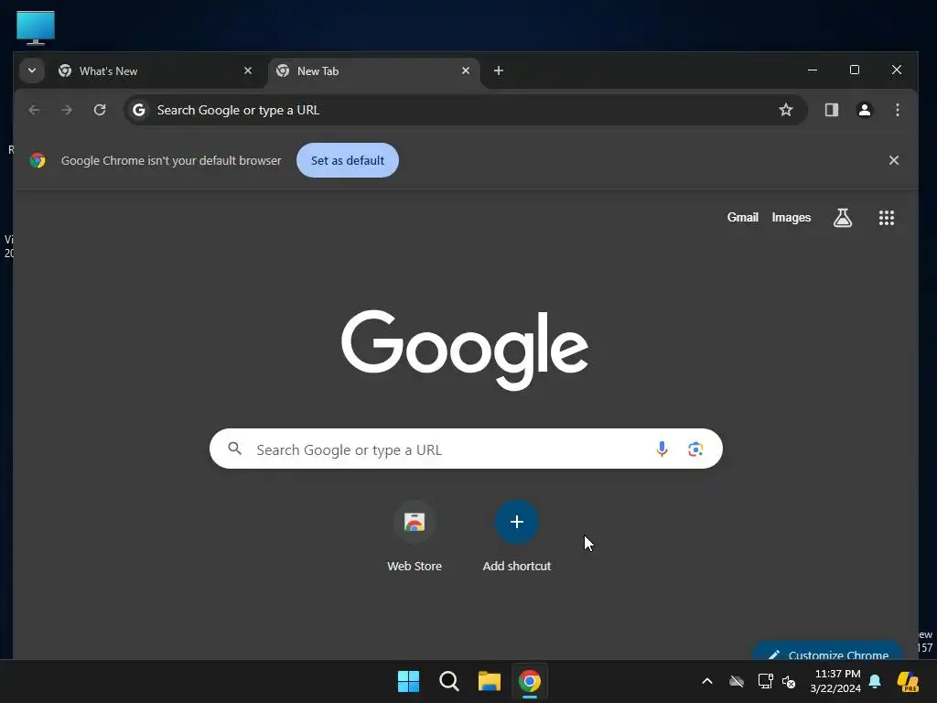Maximize the Chrome window

(x=855, y=70)
